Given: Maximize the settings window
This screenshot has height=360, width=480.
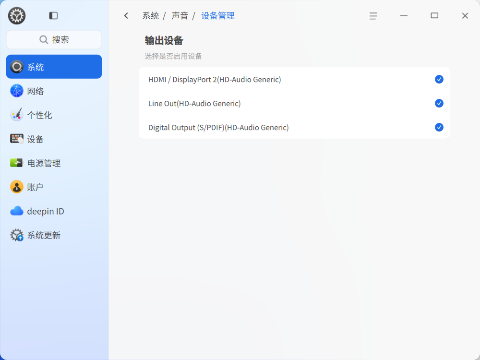Looking at the screenshot, I should point(434,16).
